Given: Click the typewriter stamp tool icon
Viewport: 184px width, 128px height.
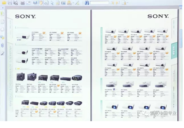Looking at the screenshot, I should pos(69,3).
